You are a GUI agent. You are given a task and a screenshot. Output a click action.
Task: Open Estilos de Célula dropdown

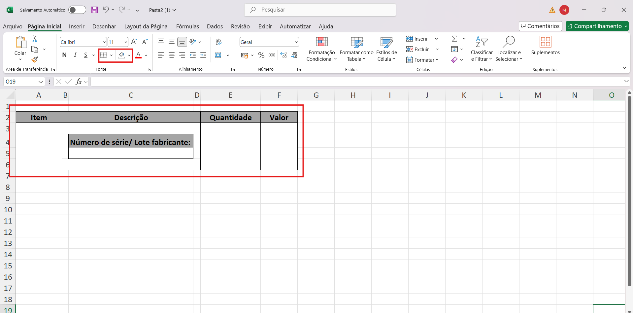coord(386,49)
